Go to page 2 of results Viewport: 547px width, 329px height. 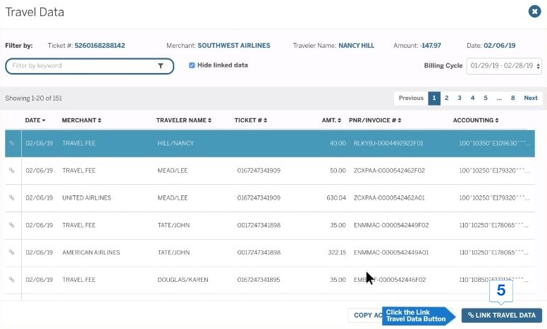[x=446, y=98]
